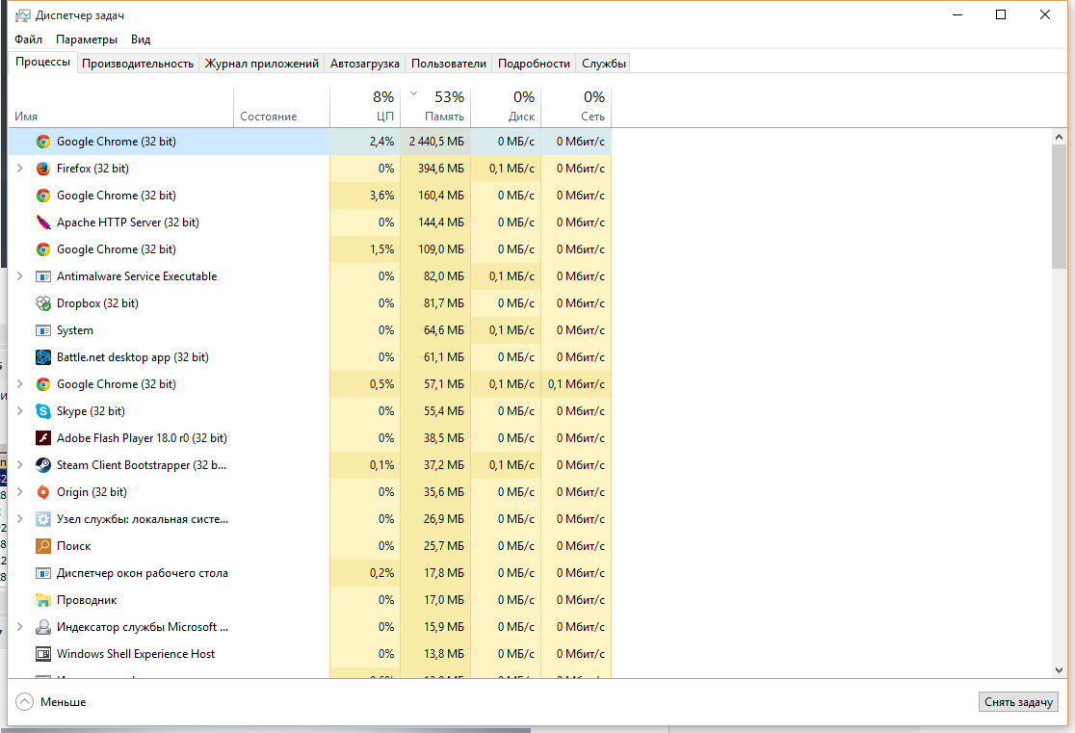Expand the Узел службы локальная система group
Screen dimensions: 1075x733
20,519
